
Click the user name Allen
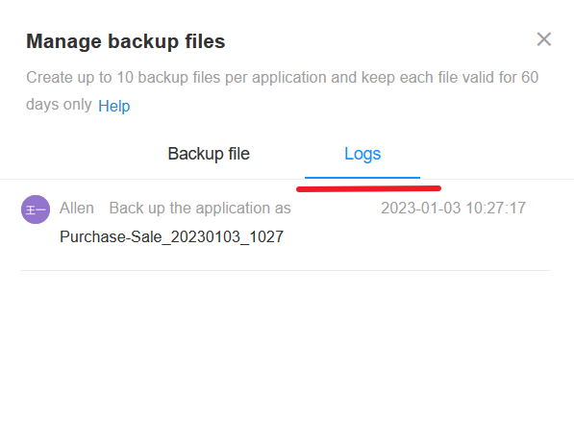(77, 208)
